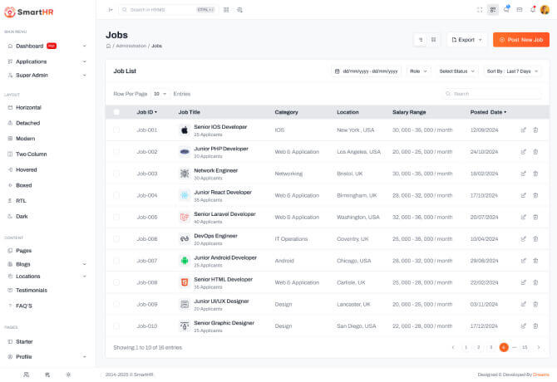Go to page 2 in the pagination
This screenshot has height=382, width=557.
(478, 346)
